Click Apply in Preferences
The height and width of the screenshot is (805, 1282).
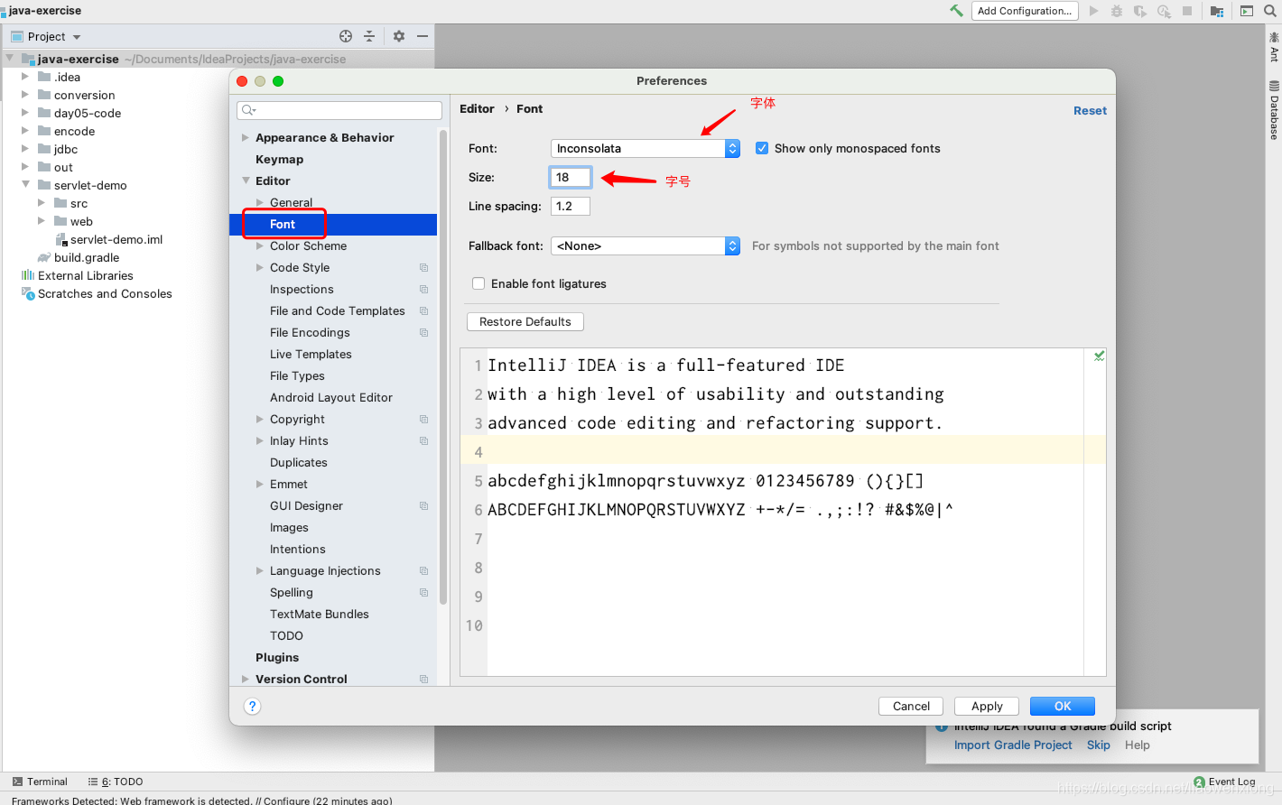pyautogui.click(x=987, y=706)
